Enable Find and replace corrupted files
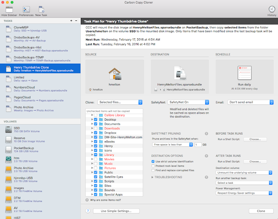278x219 pixels. [x=153, y=170]
